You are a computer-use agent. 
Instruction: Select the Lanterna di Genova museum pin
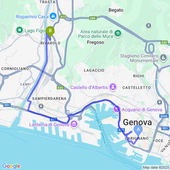tap(74, 124)
